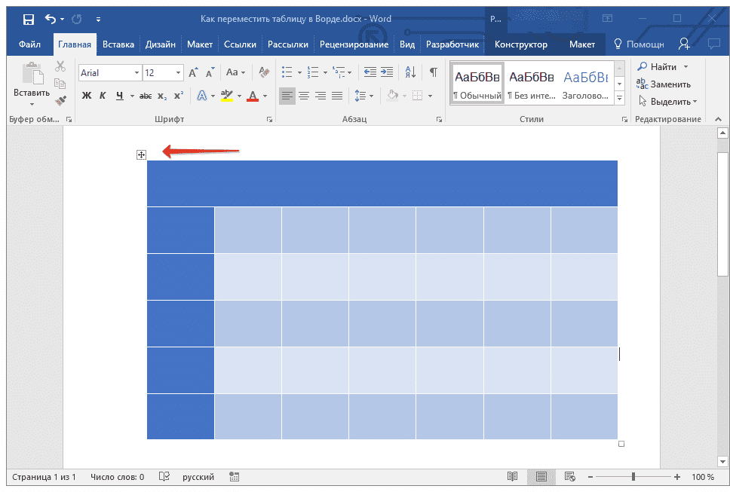Click the Save icon in the title bar
Image resolution: width=730 pixels, height=492 pixels.
(28, 19)
